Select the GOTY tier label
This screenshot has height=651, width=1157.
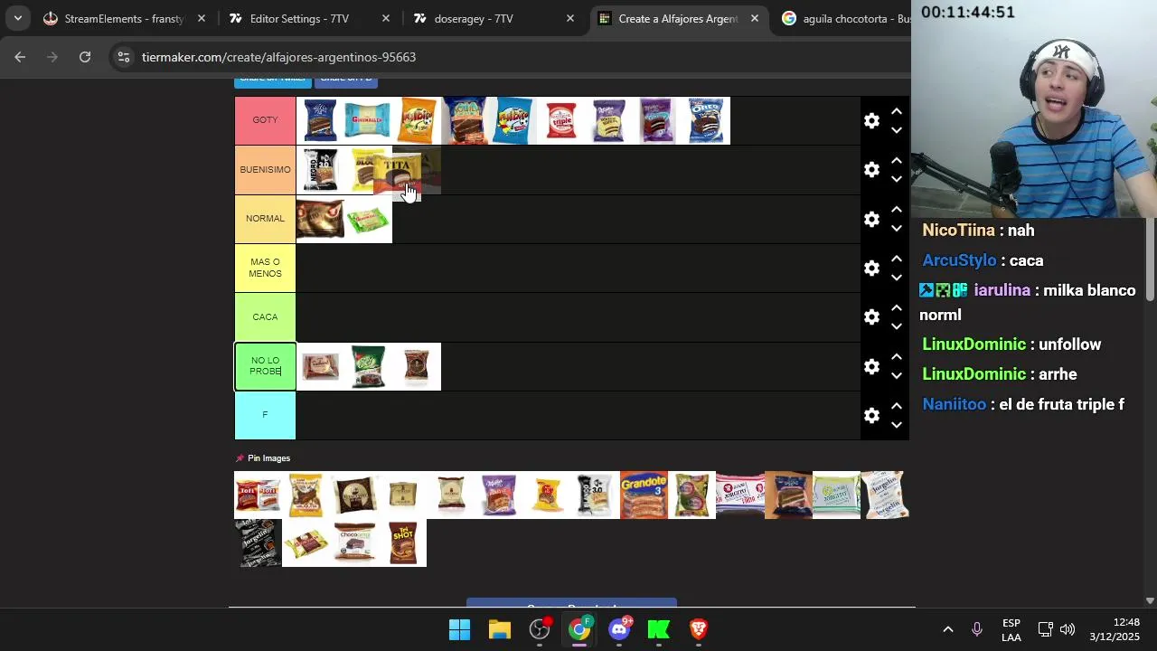tap(265, 120)
